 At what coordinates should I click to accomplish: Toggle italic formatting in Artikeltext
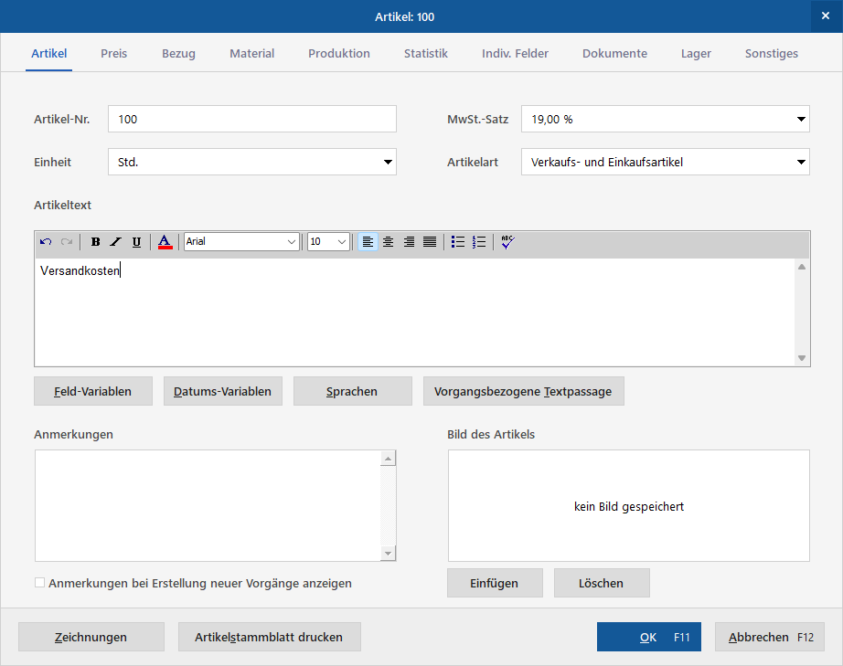[x=115, y=242]
